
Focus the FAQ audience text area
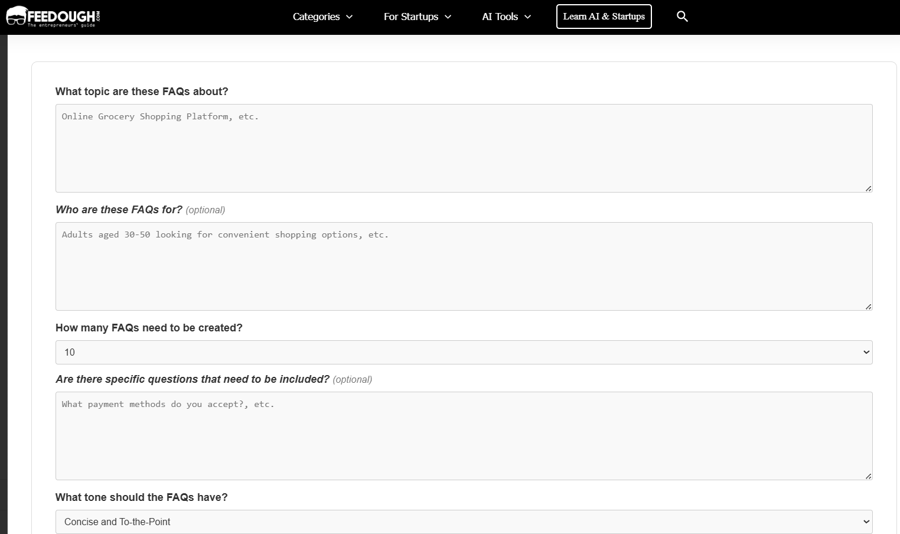[464, 266]
